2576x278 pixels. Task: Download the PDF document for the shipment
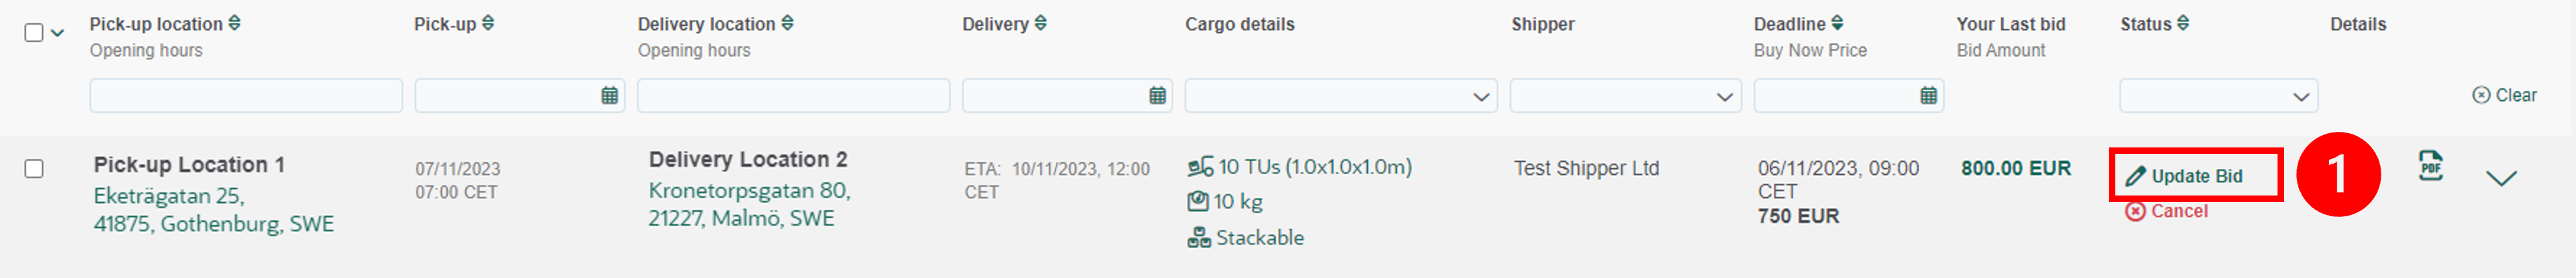[x=2430, y=166]
